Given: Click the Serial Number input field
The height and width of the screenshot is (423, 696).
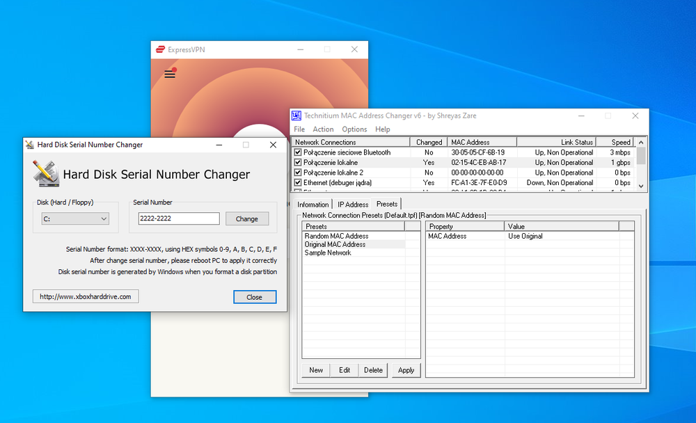Looking at the screenshot, I should click(179, 218).
